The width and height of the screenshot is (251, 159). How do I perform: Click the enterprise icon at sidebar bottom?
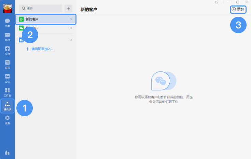coord(7,153)
